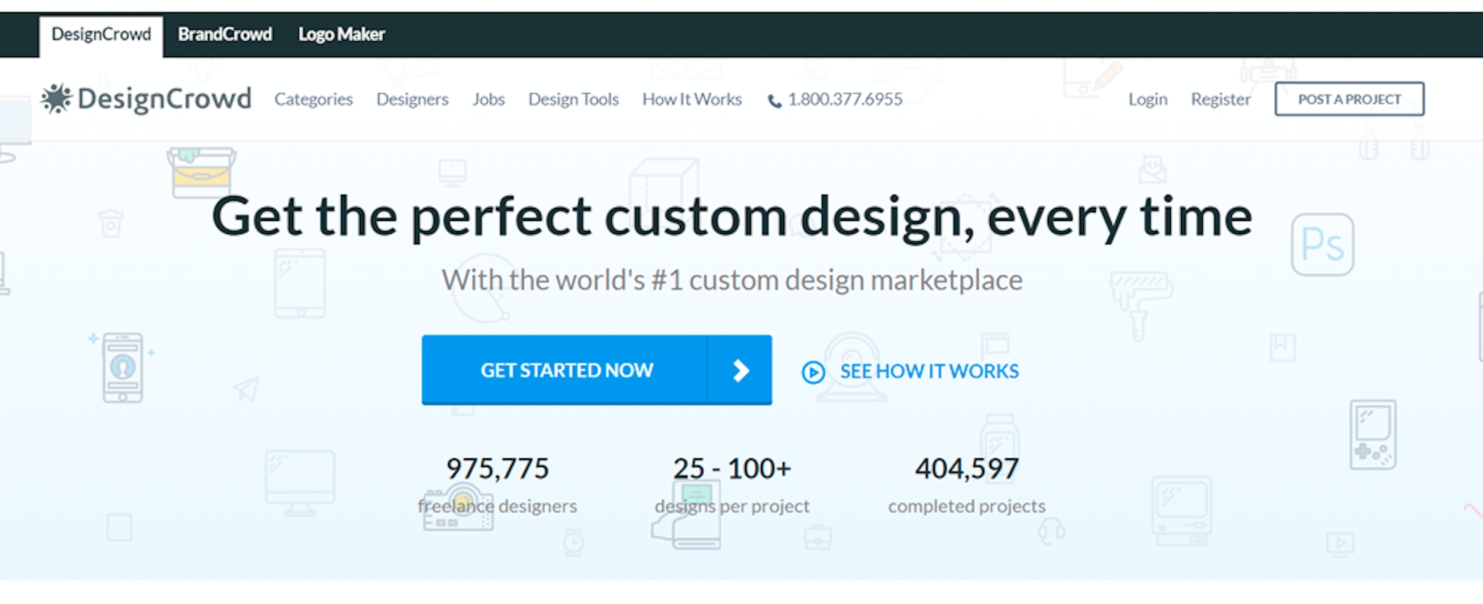Click the Photoshop Ps background icon

1322,245
